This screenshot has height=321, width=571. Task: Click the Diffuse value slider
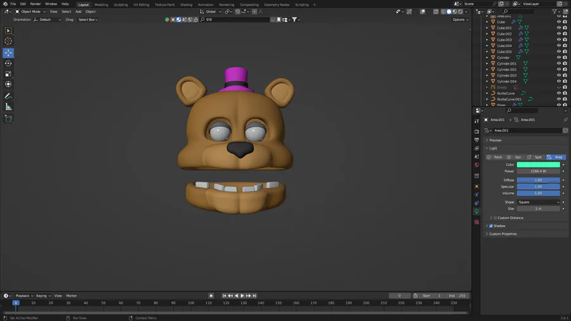(x=538, y=180)
